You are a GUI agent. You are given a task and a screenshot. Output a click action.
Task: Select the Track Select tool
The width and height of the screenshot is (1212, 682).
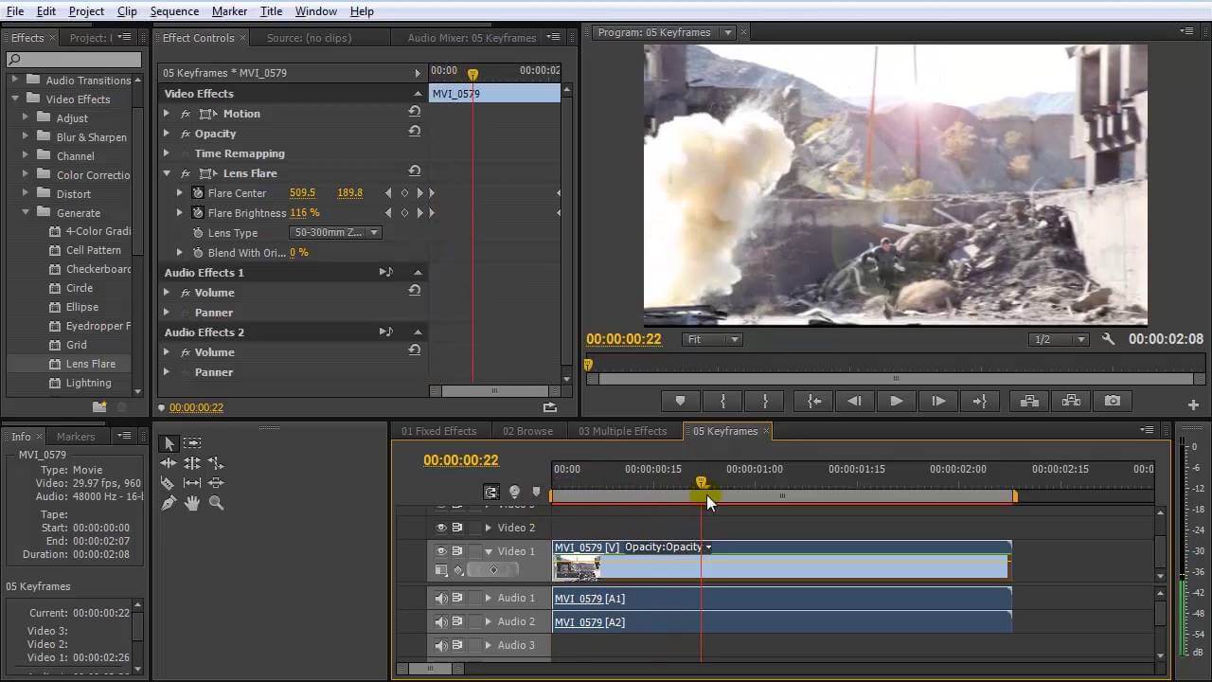click(x=192, y=443)
